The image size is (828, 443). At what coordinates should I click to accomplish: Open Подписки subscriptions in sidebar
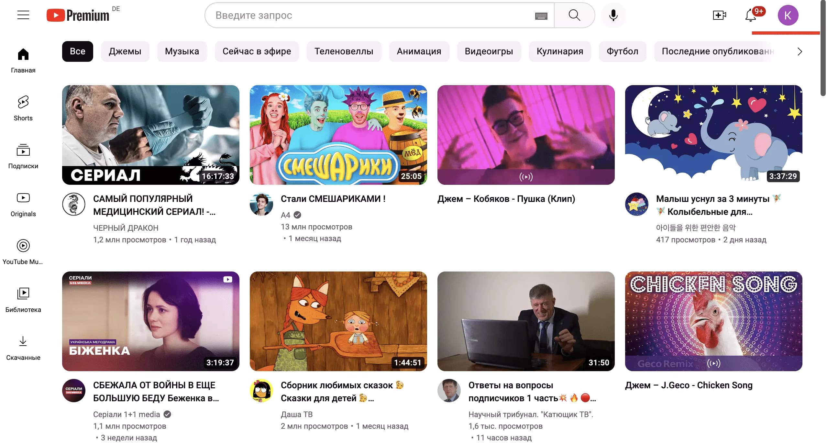click(x=23, y=156)
